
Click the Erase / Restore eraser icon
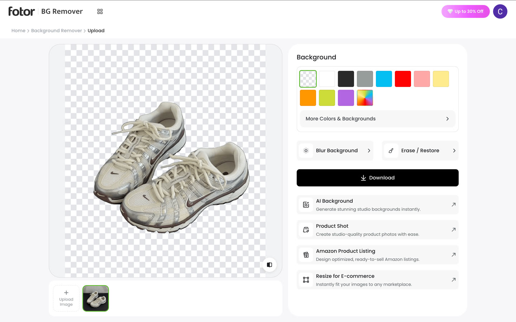[391, 151]
